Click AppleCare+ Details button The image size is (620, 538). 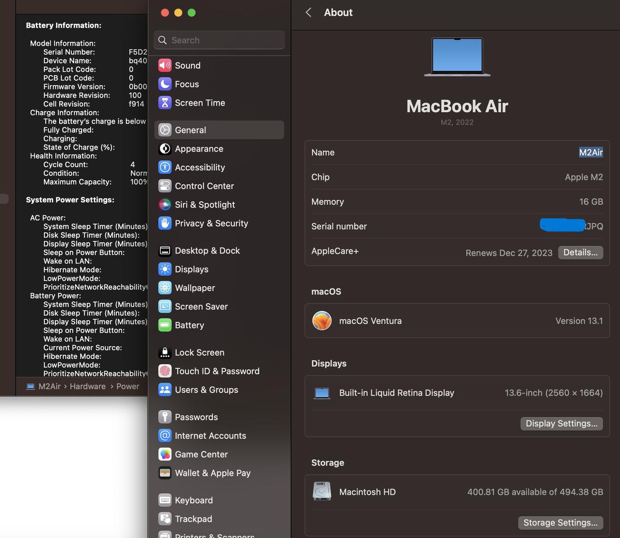pyautogui.click(x=580, y=253)
